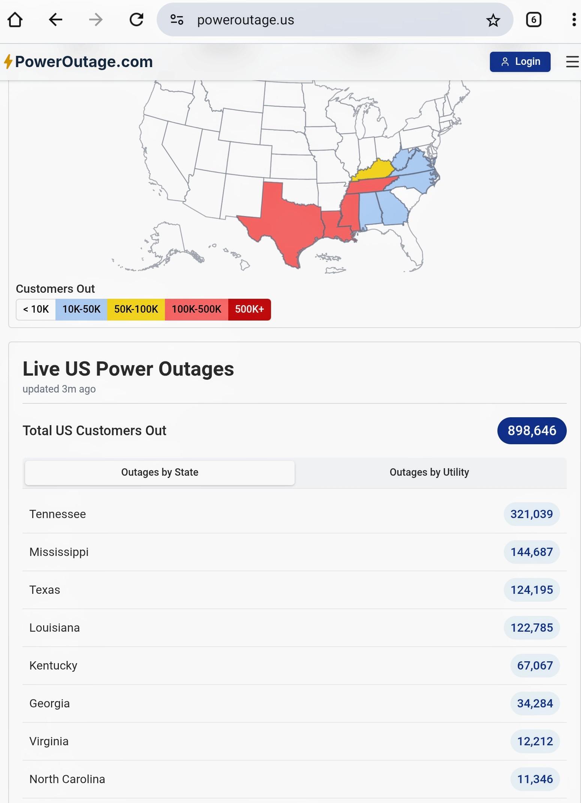Reload the page with refresh icon
This screenshot has height=803, width=581.
click(136, 20)
